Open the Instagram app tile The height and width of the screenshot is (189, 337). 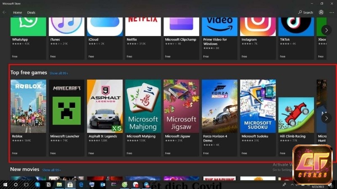tap(258, 38)
